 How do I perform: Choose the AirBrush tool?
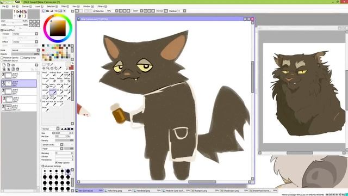52,74
